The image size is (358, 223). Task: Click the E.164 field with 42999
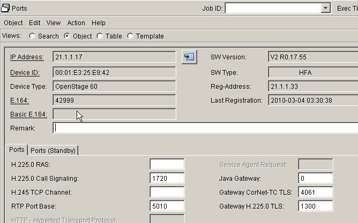click(x=114, y=101)
